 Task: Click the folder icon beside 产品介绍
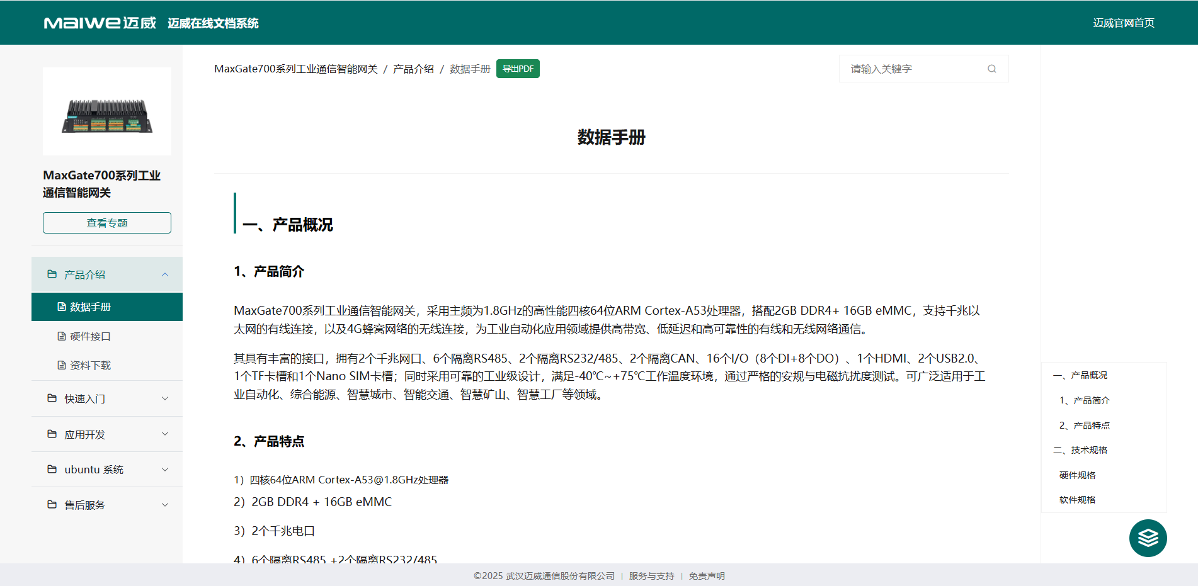tap(52, 274)
